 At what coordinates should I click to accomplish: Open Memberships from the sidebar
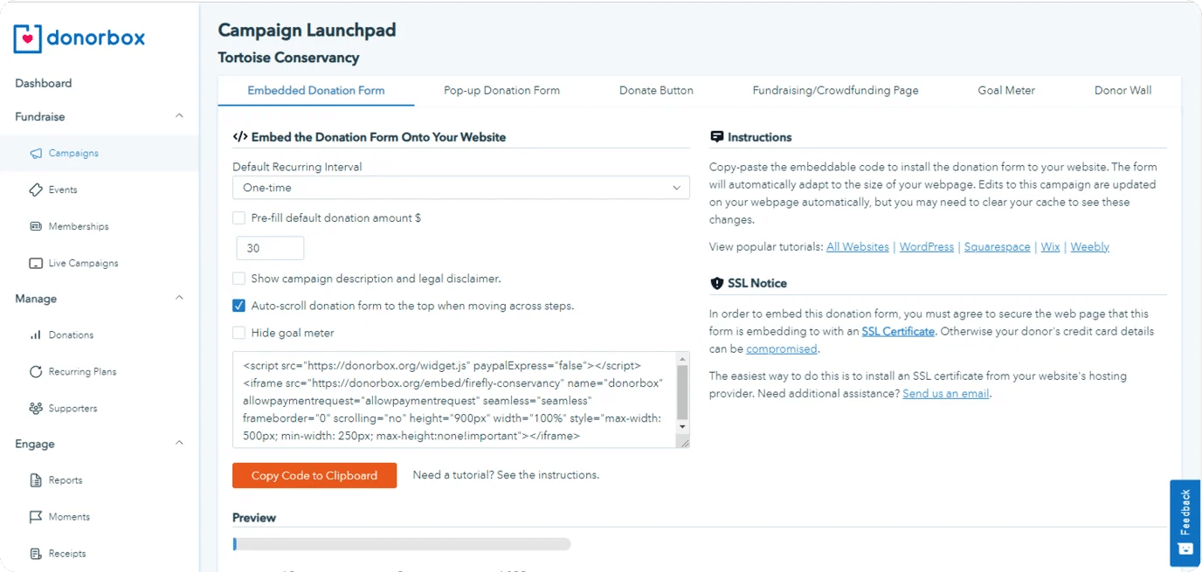[x=70, y=226]
